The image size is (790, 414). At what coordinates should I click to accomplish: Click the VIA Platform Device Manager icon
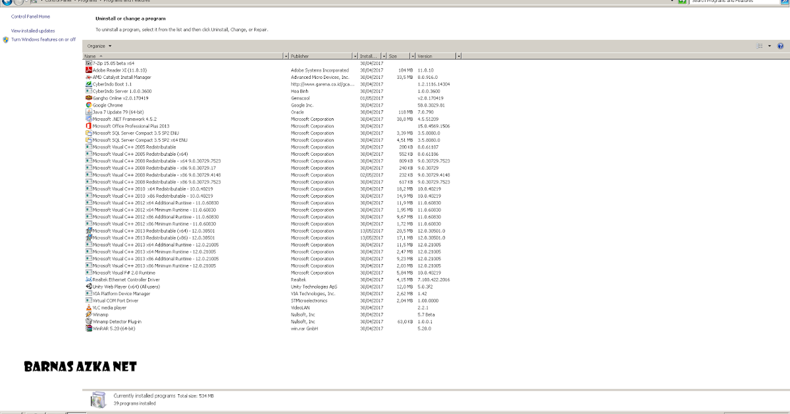tap(88, 294)
